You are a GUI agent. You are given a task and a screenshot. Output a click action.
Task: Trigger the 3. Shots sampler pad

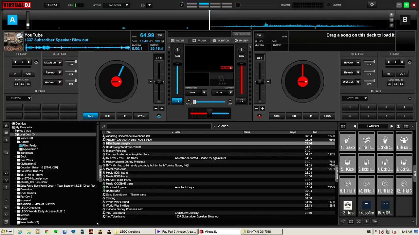(x=385, y=141)
